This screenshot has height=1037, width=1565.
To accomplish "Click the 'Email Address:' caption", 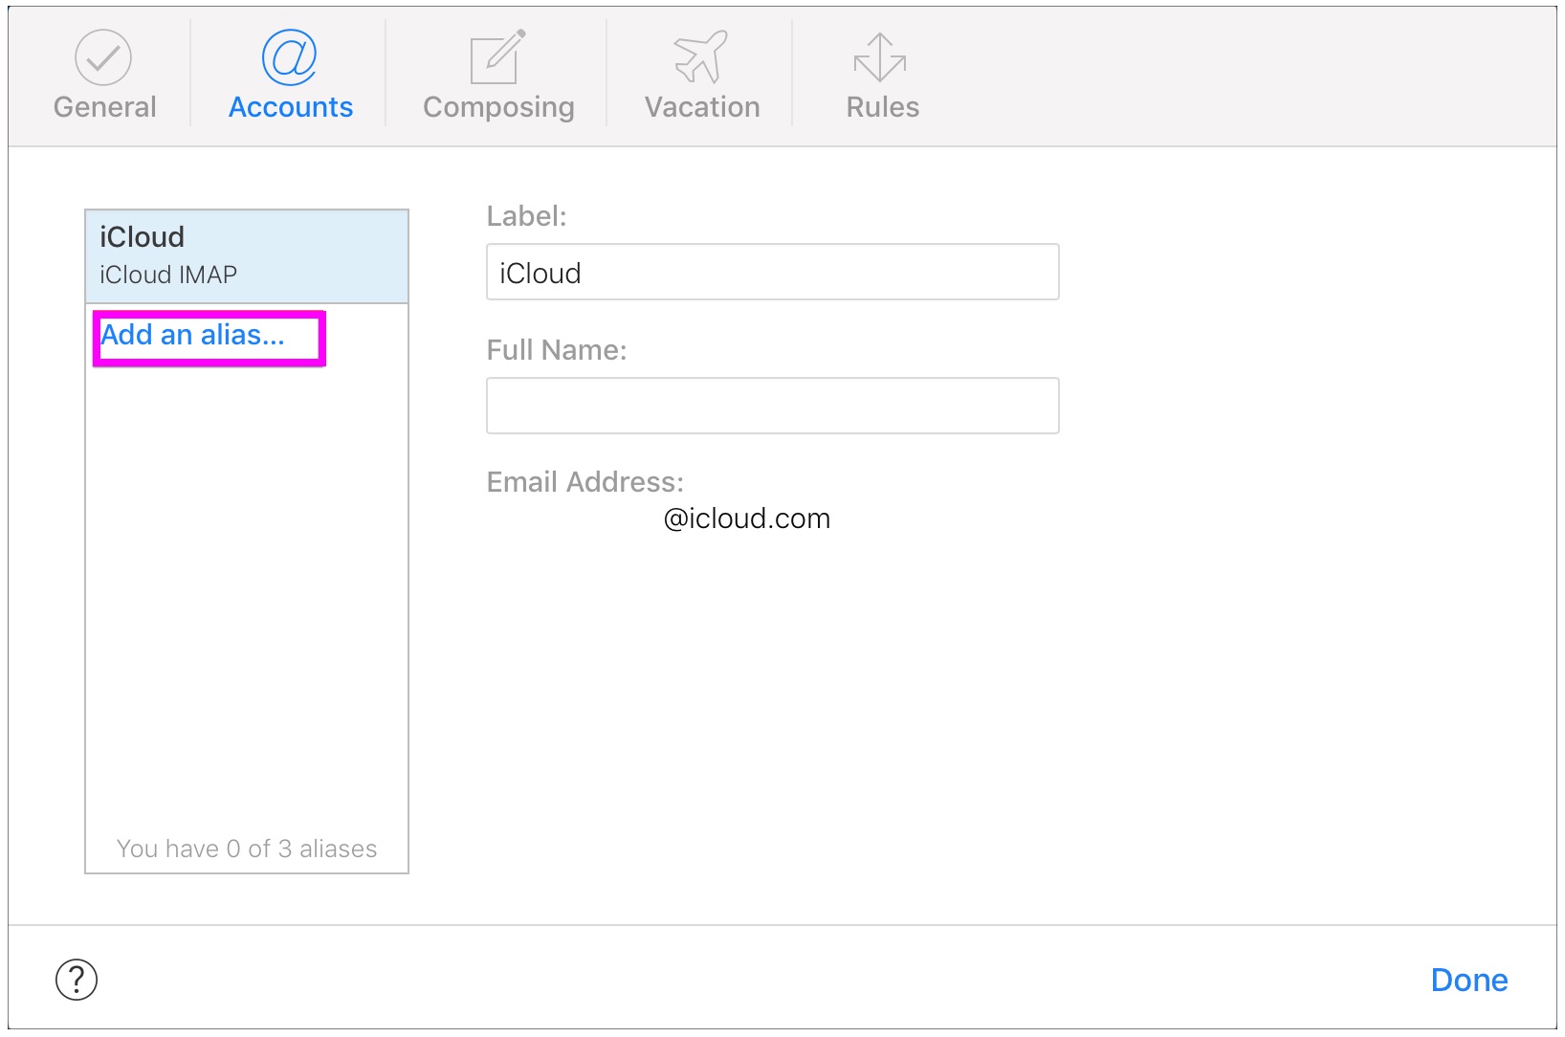I will click(585, 482).
